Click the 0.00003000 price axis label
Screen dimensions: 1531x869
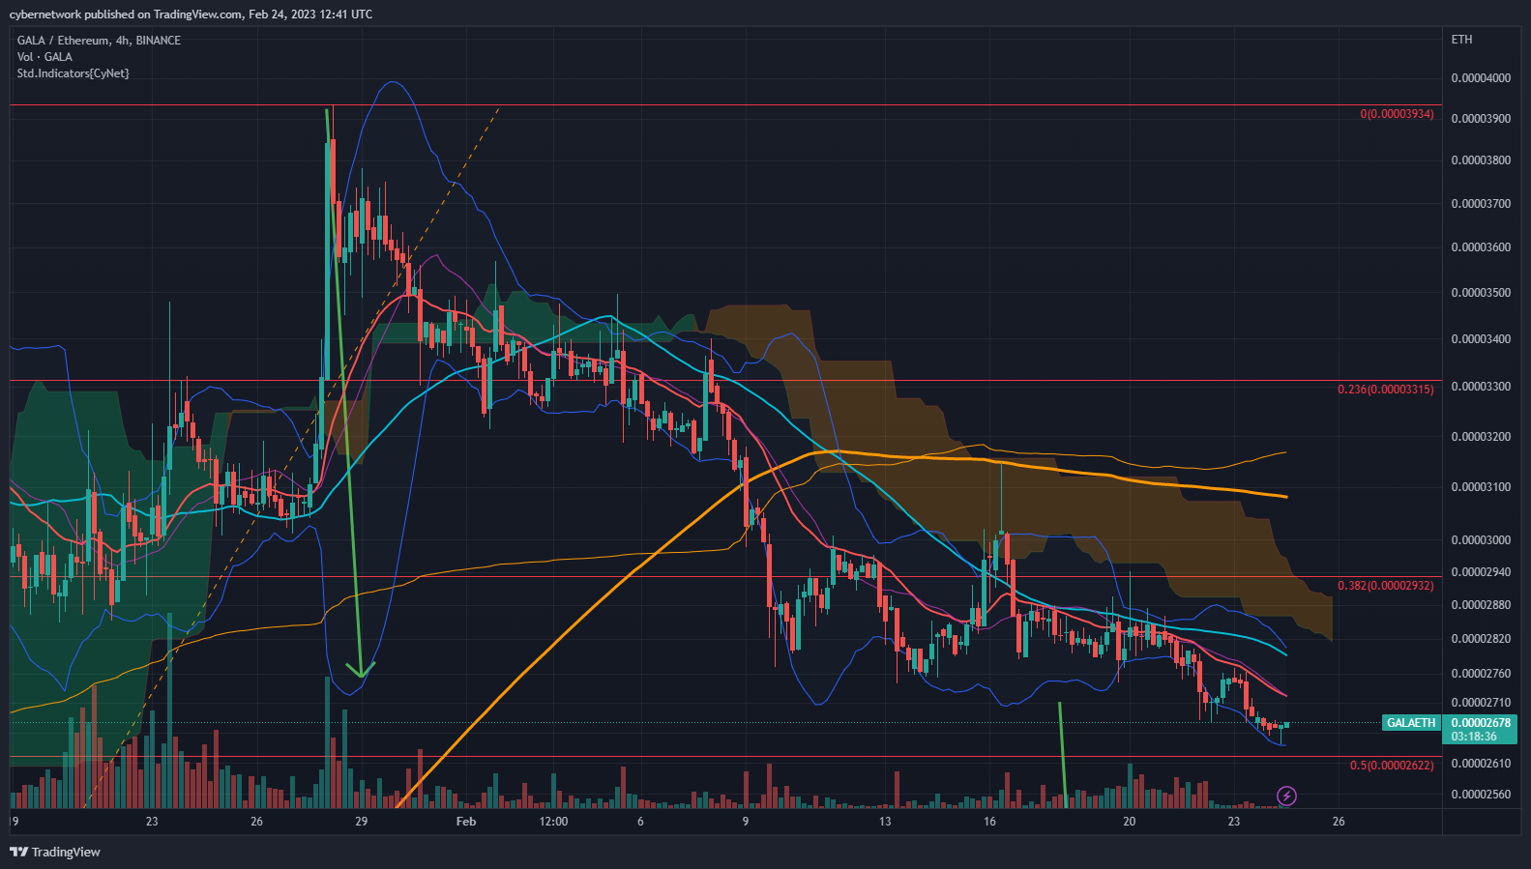click(x=1481, y=540)
